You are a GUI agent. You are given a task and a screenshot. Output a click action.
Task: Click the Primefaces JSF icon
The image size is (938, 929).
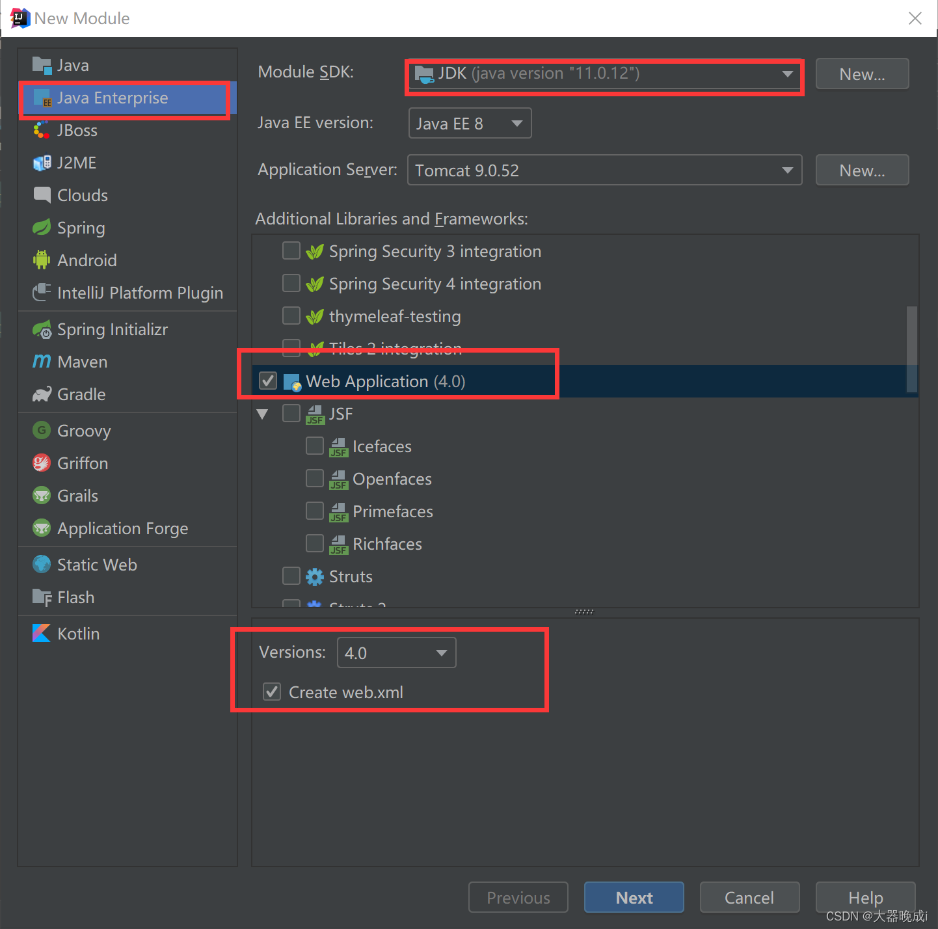pos(339,512)
